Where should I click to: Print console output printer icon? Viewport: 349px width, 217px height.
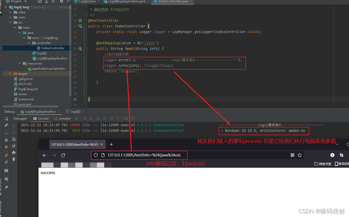pyautogui.click(x=14, y=153)
